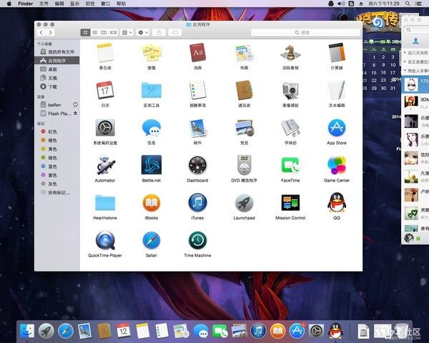Screen dimensions: 429x343
Task: Open the Image Capture camera app icon
Action: click(x=290, y=91)
